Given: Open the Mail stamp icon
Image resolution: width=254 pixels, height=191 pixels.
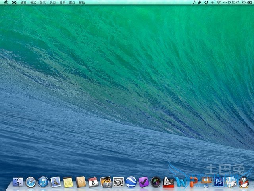Looking at the screenshot, I should pyautogui.click(x=56, y=182).
